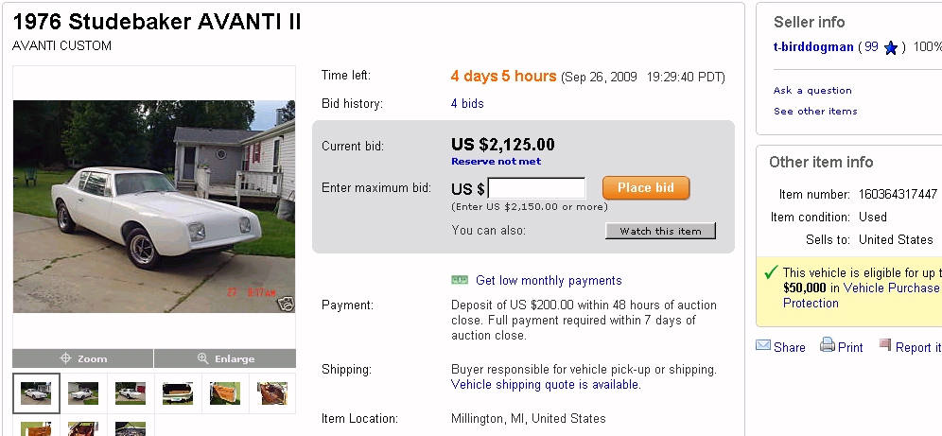Open seller t-birddogman's profile
This screenshot has width=942, height=436.
[x=812, y=47]
